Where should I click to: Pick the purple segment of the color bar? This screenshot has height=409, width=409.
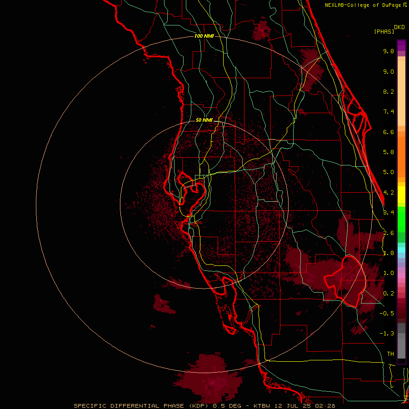click(401, 45)
